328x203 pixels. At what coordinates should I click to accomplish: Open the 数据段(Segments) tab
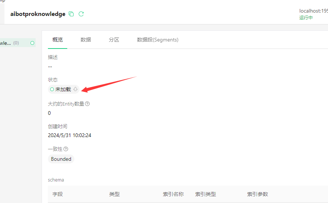point(157,40)
